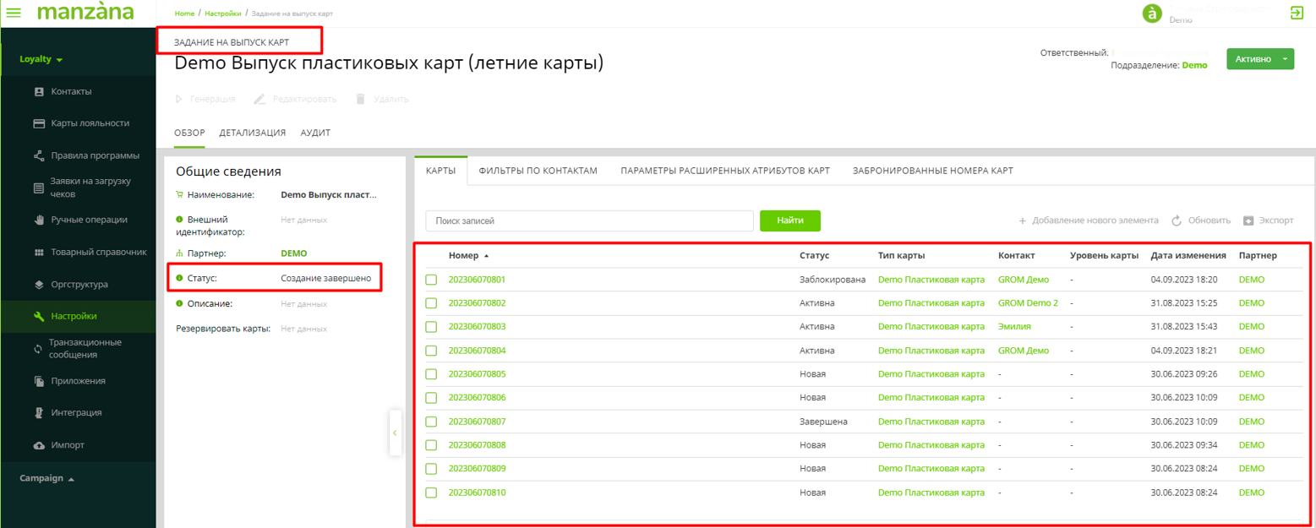Image resolution: width=1316 pixels, height=528 pixels.
Task: Open card number 202306070803 link
Action: 477,327
